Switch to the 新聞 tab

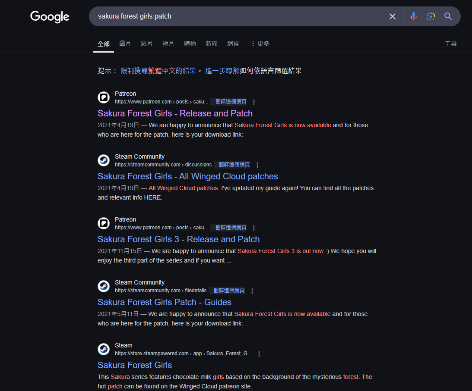click(x=211, y=44)
